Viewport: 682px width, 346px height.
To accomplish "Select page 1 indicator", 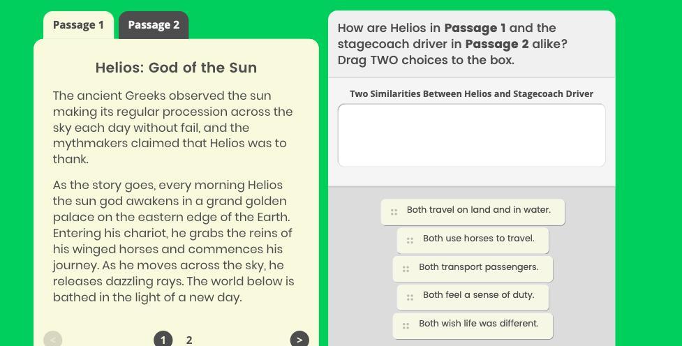I will point(163,339).
